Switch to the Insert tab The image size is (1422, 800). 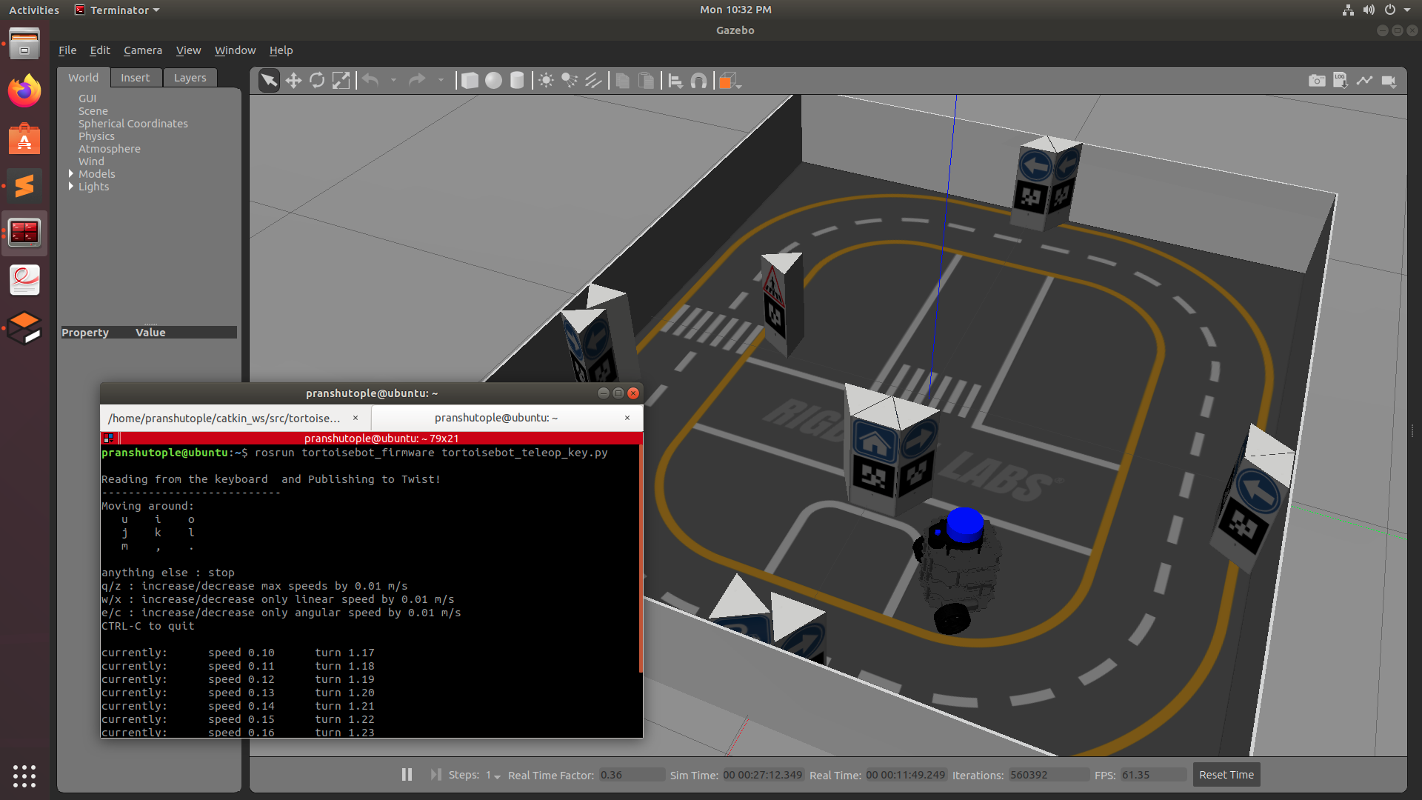(135, 78)
